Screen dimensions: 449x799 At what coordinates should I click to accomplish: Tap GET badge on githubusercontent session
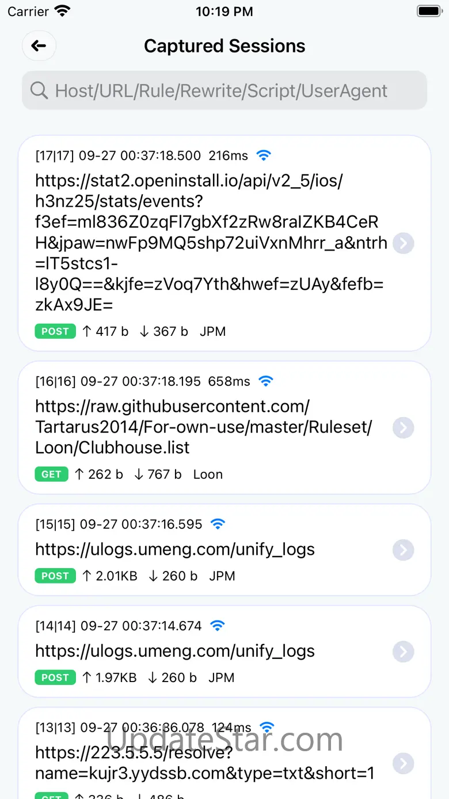51,474
